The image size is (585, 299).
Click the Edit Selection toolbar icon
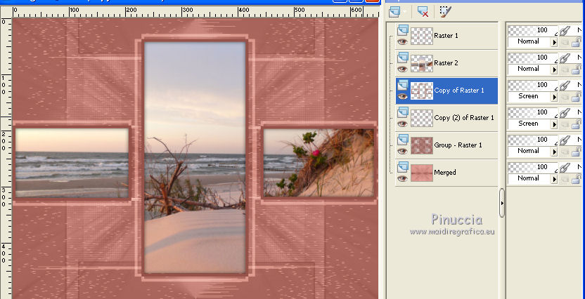click(x=446, y=11)
